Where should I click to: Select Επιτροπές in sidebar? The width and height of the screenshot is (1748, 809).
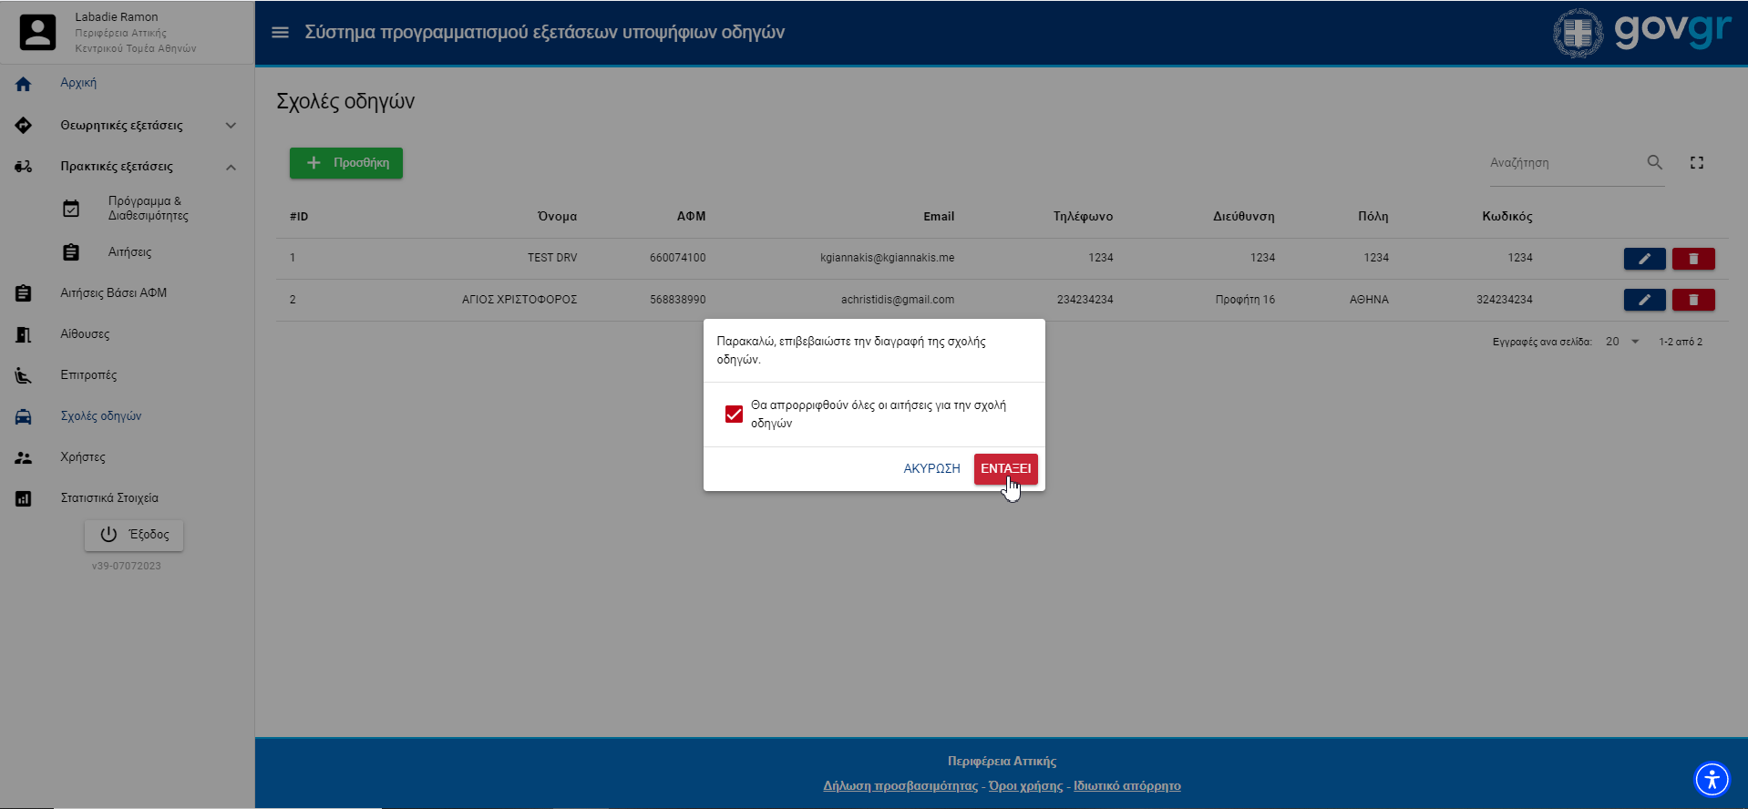click(88, 375)
